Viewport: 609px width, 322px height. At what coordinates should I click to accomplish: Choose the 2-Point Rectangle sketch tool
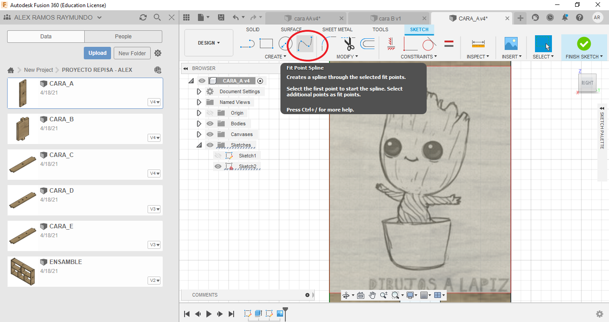pyautogui.click(x=266, y=44)
